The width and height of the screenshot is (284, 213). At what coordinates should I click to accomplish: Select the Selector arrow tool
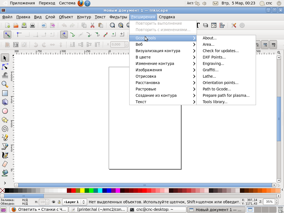coord(5,58)
